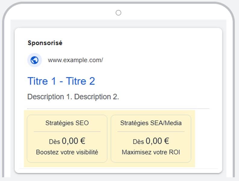Click the 'Titre 2' part of the headline
The height and width of the screenshot is (181, 239).
(80, 81)
